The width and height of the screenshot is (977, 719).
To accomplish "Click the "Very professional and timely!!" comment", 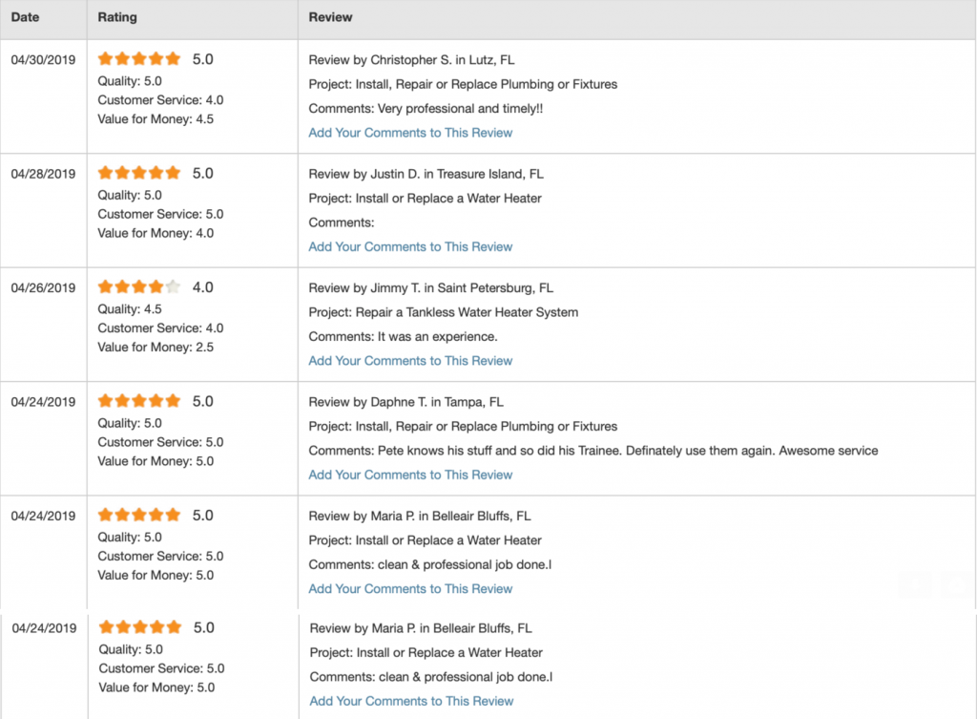I will [460, 109].
